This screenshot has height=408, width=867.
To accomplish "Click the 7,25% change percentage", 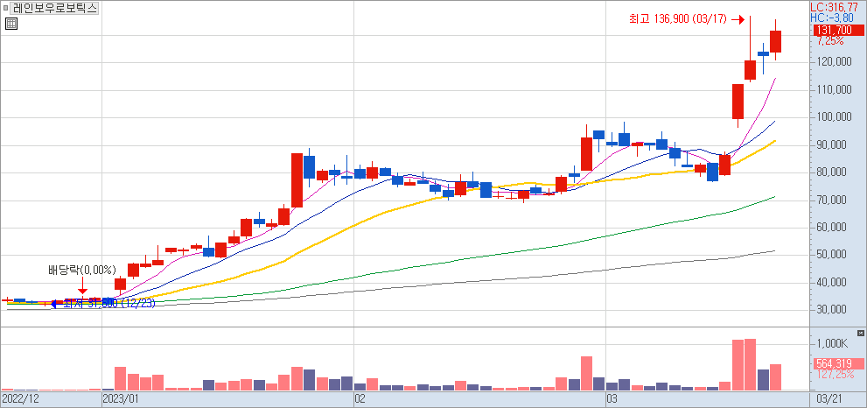I will click(x=830, y=41).
